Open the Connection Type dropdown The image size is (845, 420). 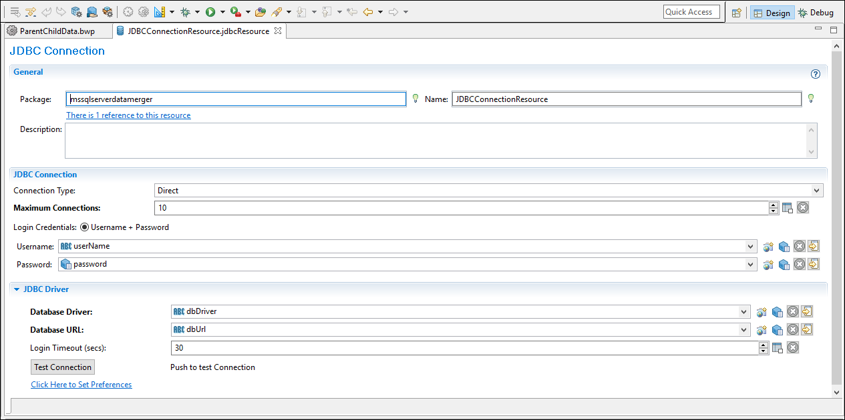(816, 191)
